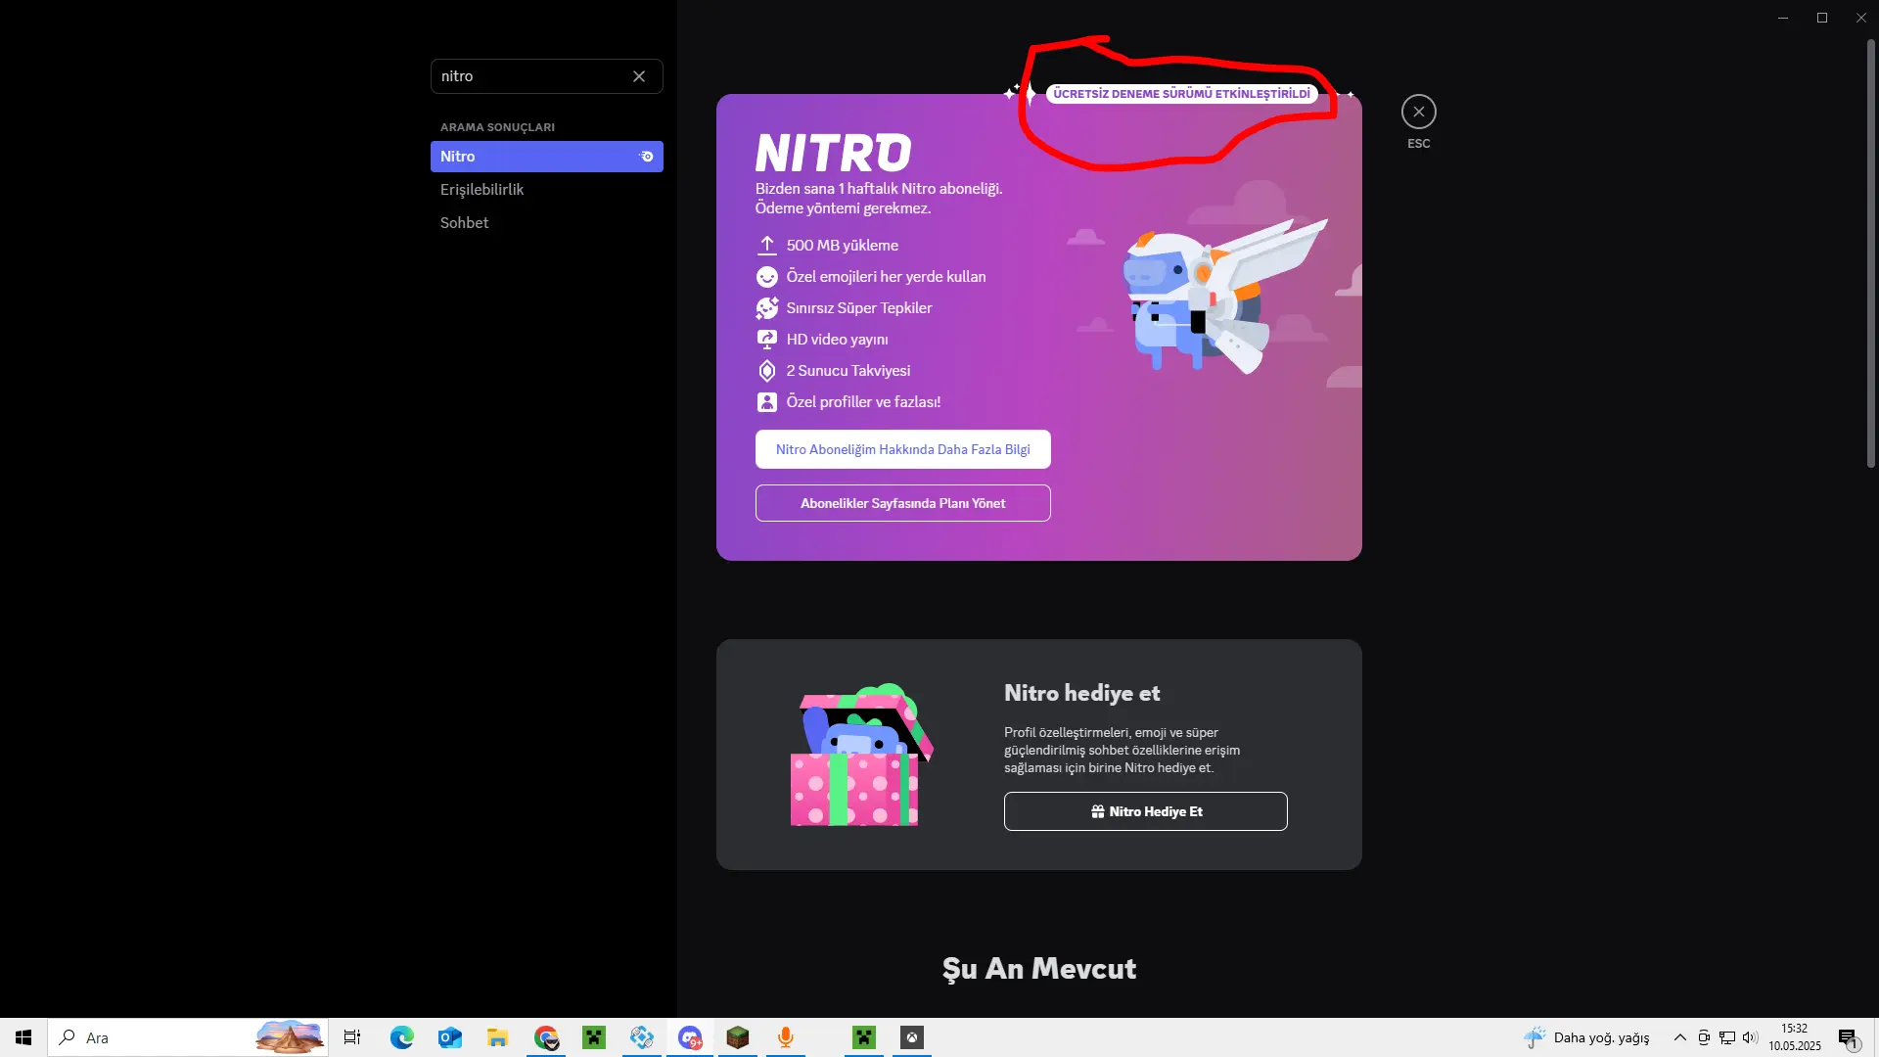1879x1057 pixels.
Task: Click the ARAMA SONUÇLARI label
Action: 497,127
